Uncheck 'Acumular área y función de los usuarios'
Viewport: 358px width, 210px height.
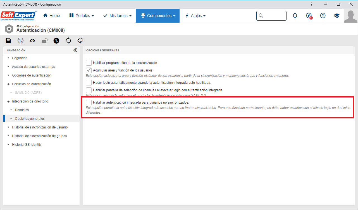point(89,70)
